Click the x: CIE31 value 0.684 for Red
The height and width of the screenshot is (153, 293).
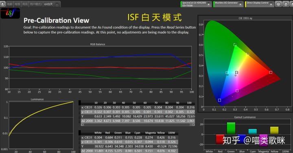[x=109, y=137]
